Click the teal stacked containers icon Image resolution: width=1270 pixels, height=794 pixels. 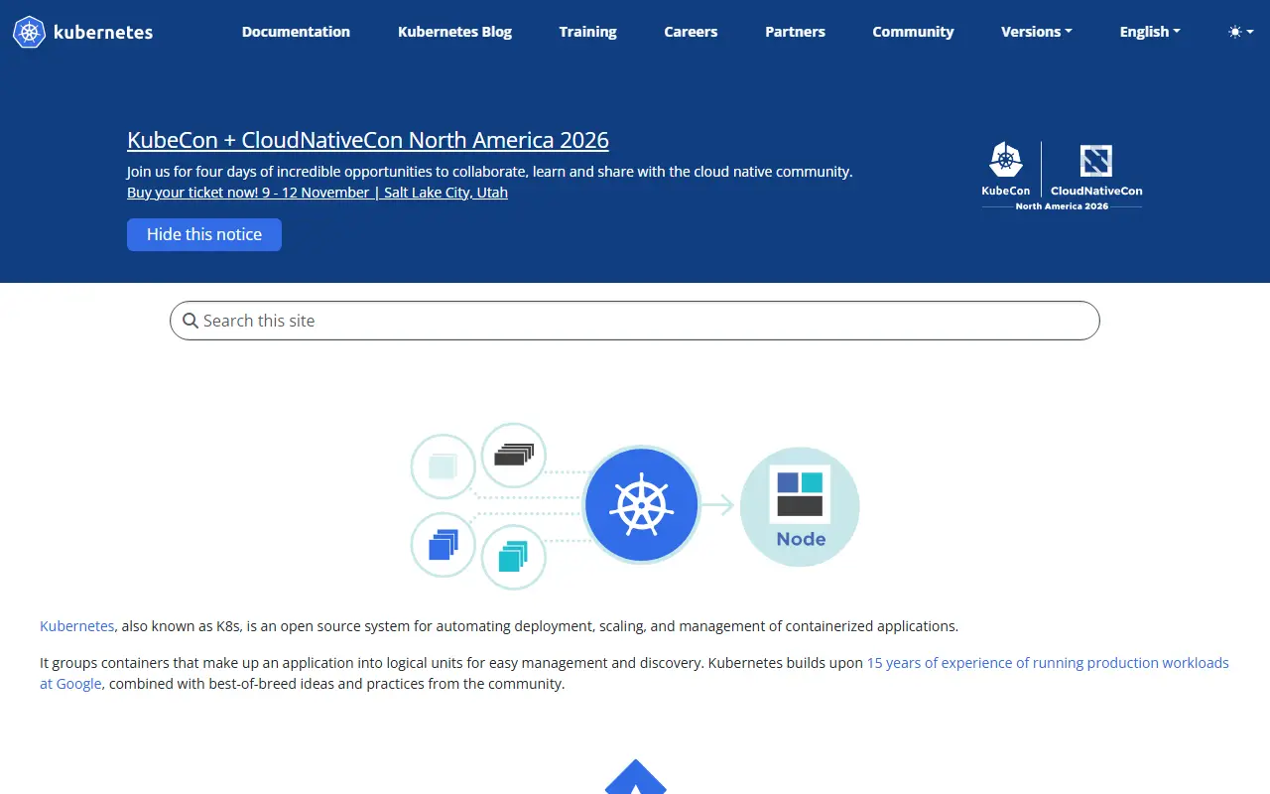[x=514, y=557]
